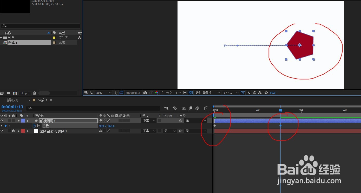
Task: Toggle 位置 keyframe diamond at current time
Action: (x=5, y=126)
